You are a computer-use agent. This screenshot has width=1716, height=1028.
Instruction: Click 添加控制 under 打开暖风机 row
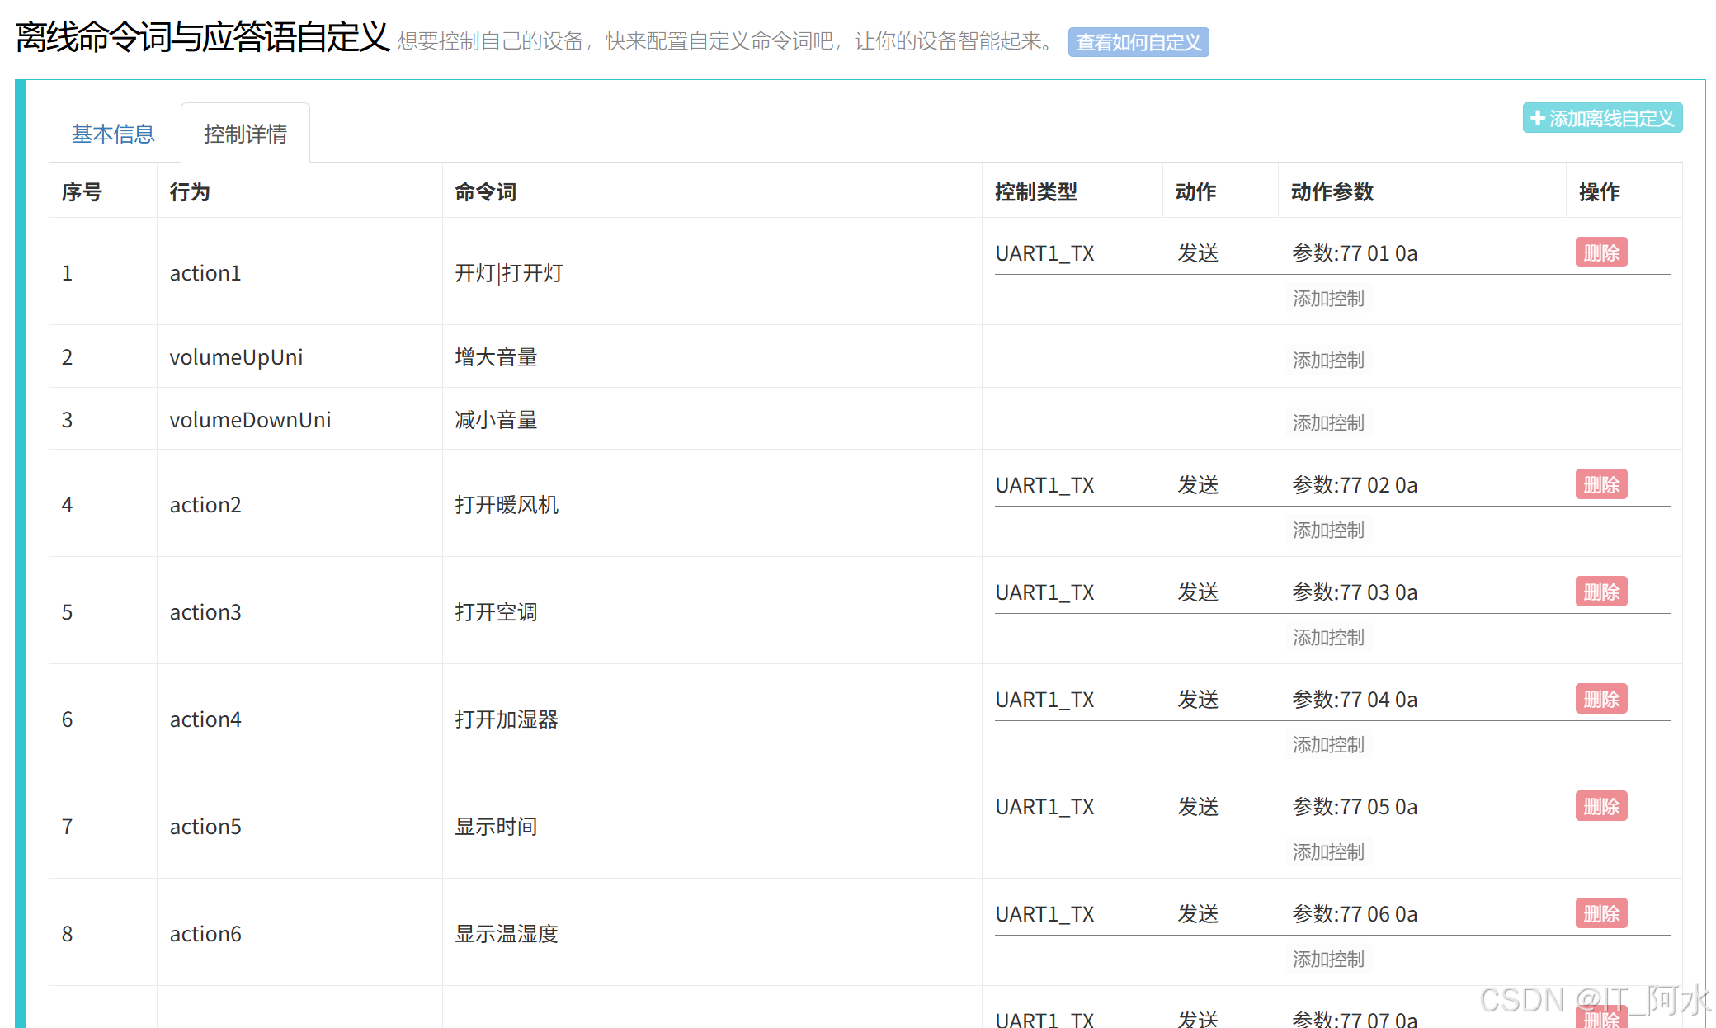point(1327,530)
